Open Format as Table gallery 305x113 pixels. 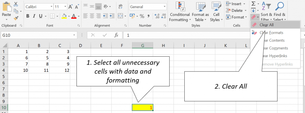click(x=200, y=12)
